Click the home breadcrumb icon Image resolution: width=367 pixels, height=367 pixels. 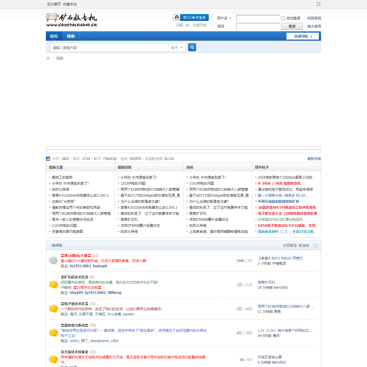pos(48,58)
